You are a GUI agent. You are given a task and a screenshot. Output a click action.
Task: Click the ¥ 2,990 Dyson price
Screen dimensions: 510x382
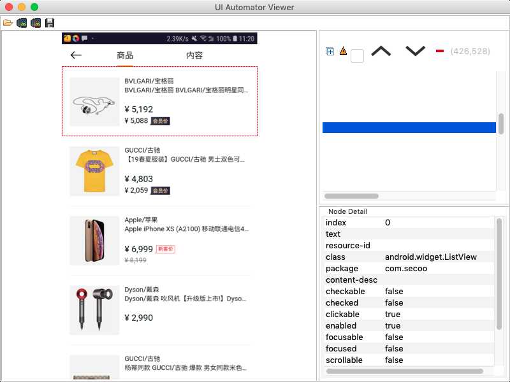pos(139,318)
